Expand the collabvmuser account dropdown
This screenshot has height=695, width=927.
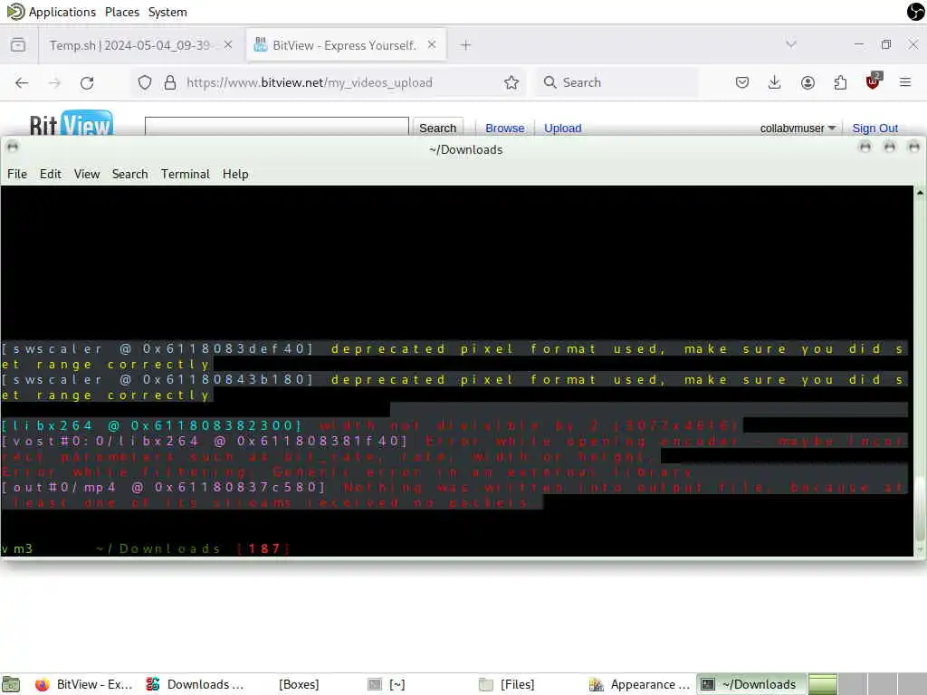coord(798,129)
